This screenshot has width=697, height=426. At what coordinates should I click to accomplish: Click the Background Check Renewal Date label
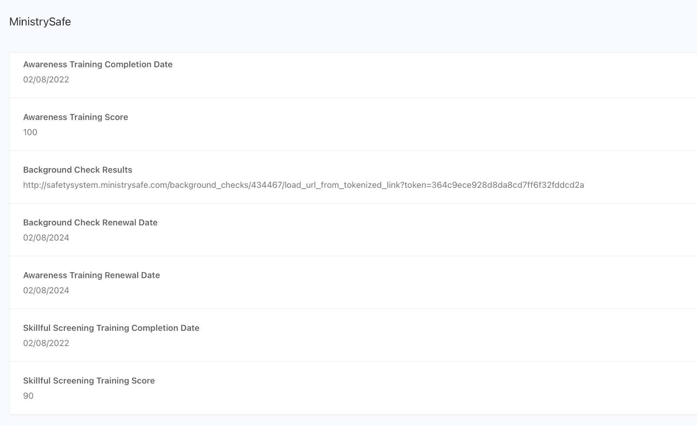point(90,223)
